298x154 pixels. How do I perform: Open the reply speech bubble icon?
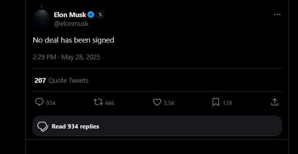[x=39, y=102]
